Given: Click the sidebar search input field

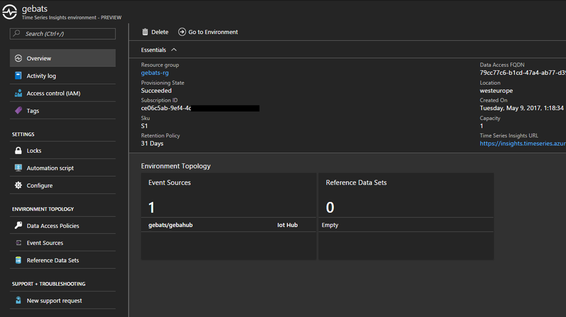Looking at the screenshot, I should pos(62,34).
